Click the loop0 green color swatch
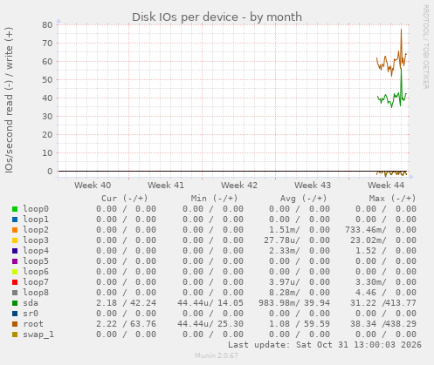This screenshot has width=434, height=365. coord(15,209)
